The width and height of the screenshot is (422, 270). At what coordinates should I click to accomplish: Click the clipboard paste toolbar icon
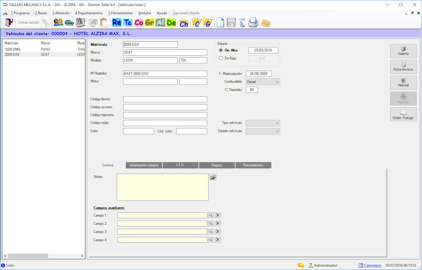click(x=104, y=22)
